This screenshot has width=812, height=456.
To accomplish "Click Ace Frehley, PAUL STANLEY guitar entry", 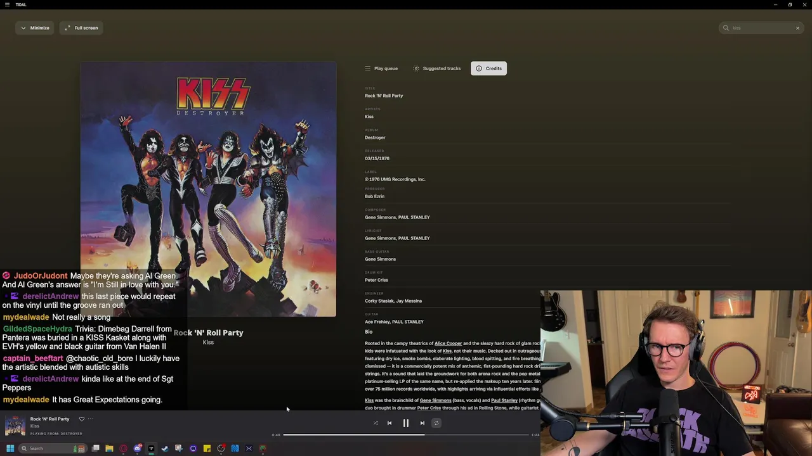I will tap(394, 322).
